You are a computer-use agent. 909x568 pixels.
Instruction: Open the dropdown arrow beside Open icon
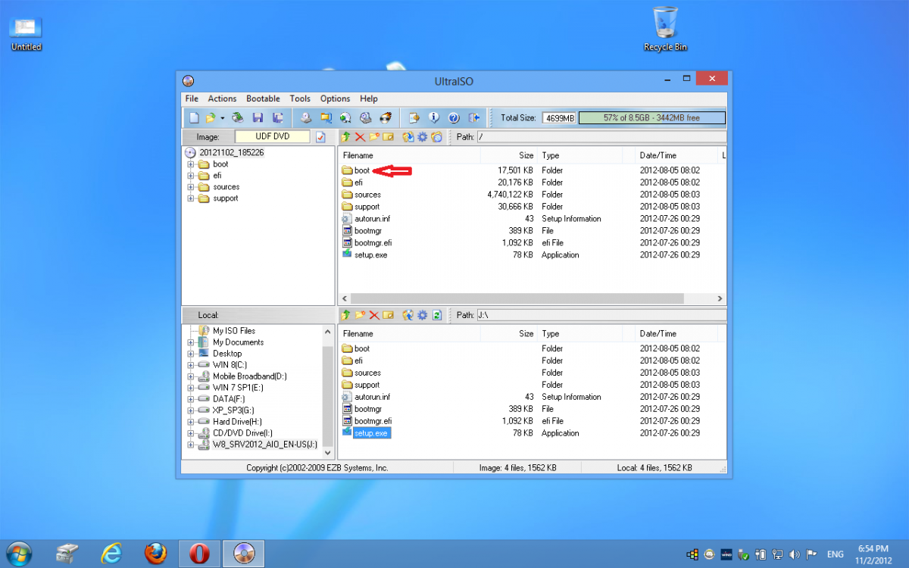tap(223, 118)
